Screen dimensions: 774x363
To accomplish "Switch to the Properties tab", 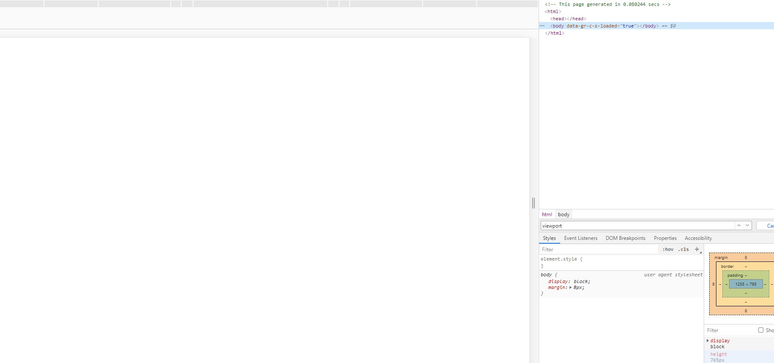I will click(x=665, y=238).
